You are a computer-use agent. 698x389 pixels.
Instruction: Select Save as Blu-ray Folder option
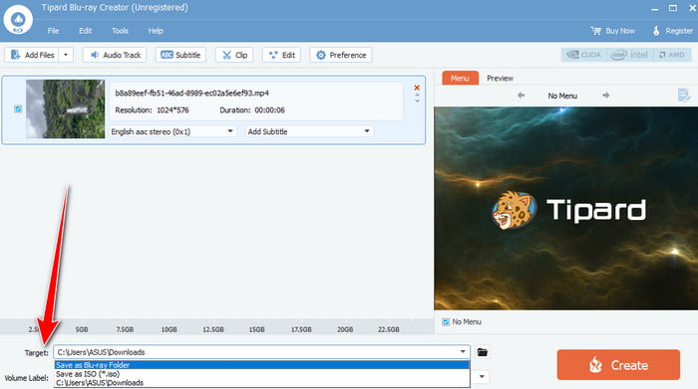261,365
